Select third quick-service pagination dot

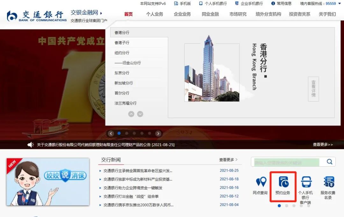[x=294, y=206]
